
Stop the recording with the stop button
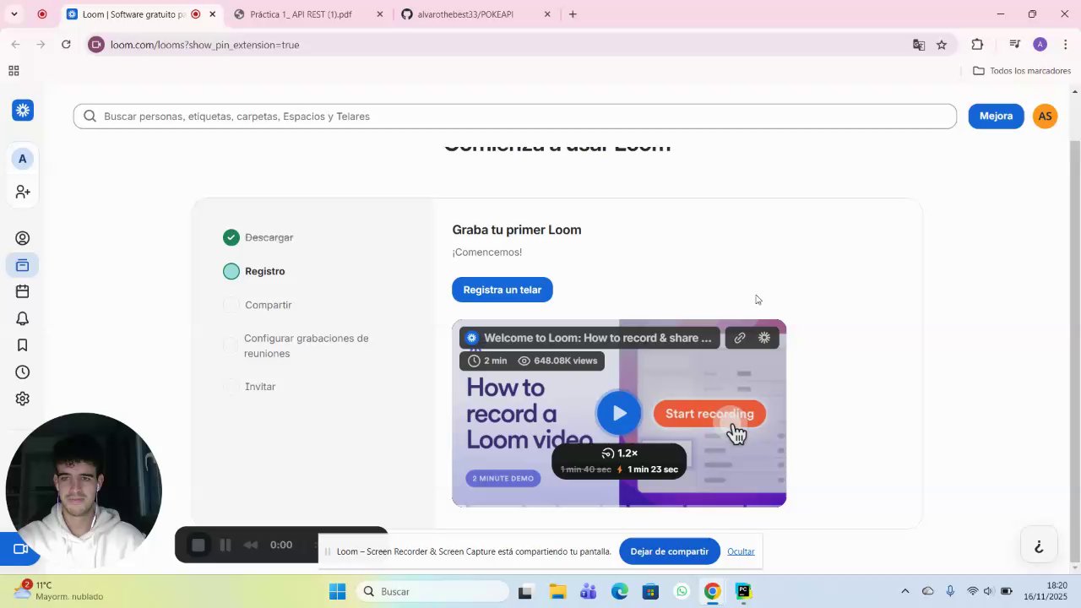click(198, 545)
